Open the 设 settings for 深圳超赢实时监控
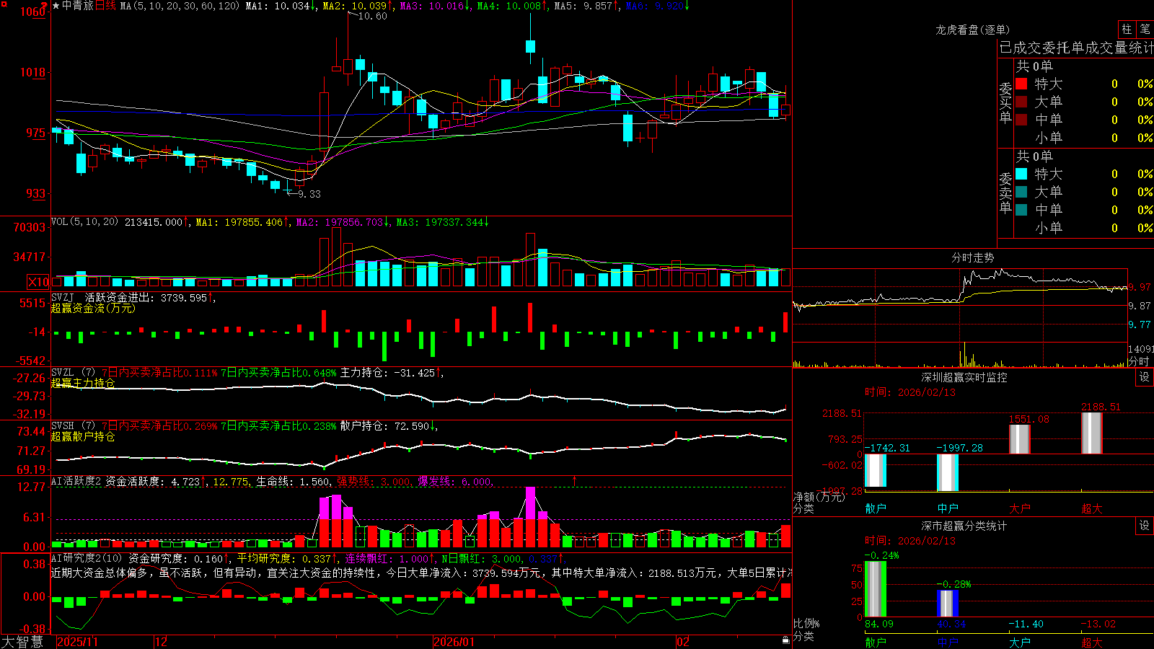Viewport: 1154px width, 649px height. pos(1145,377)
